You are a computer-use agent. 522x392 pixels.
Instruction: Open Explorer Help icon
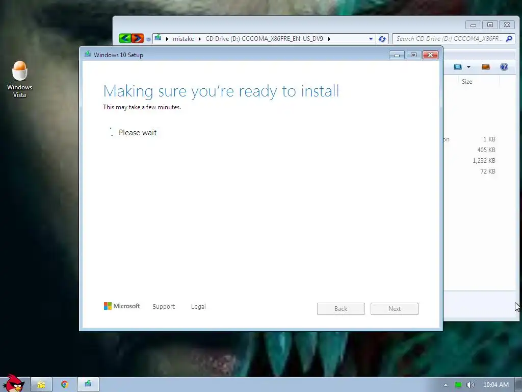(x=504, y=67)
